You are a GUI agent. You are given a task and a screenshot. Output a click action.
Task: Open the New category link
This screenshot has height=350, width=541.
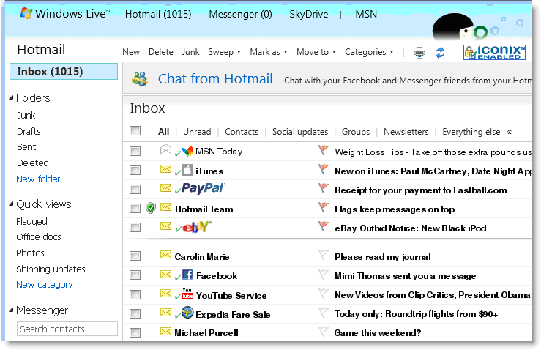coord(45,284)
